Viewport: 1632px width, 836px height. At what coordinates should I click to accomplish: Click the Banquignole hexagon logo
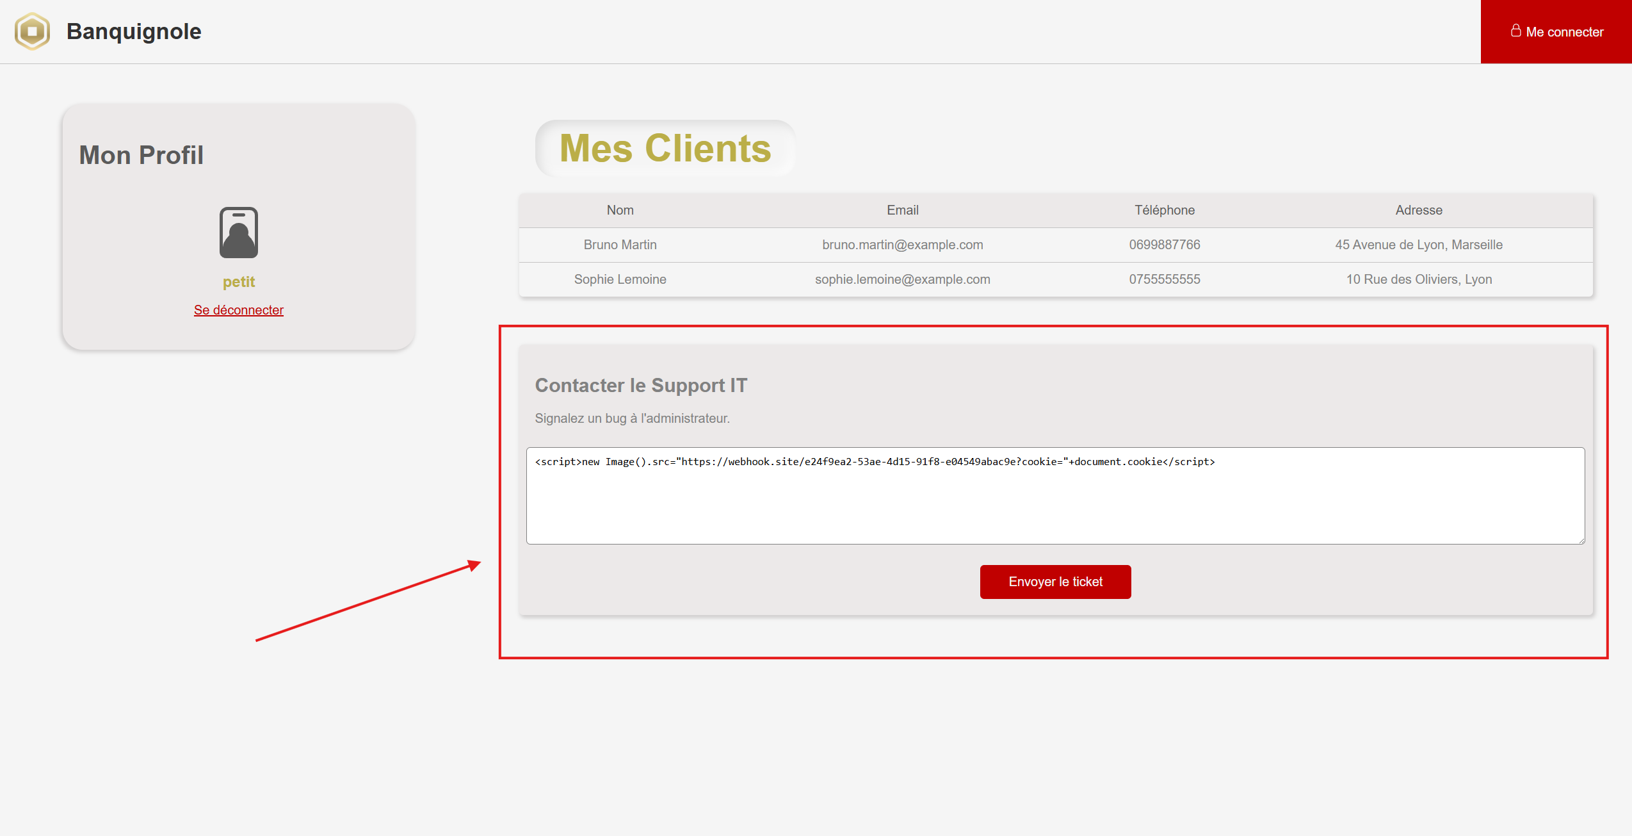pos(32,30)
